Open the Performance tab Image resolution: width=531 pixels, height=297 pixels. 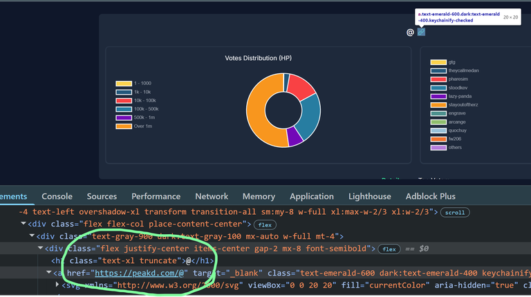coord(156,196)
